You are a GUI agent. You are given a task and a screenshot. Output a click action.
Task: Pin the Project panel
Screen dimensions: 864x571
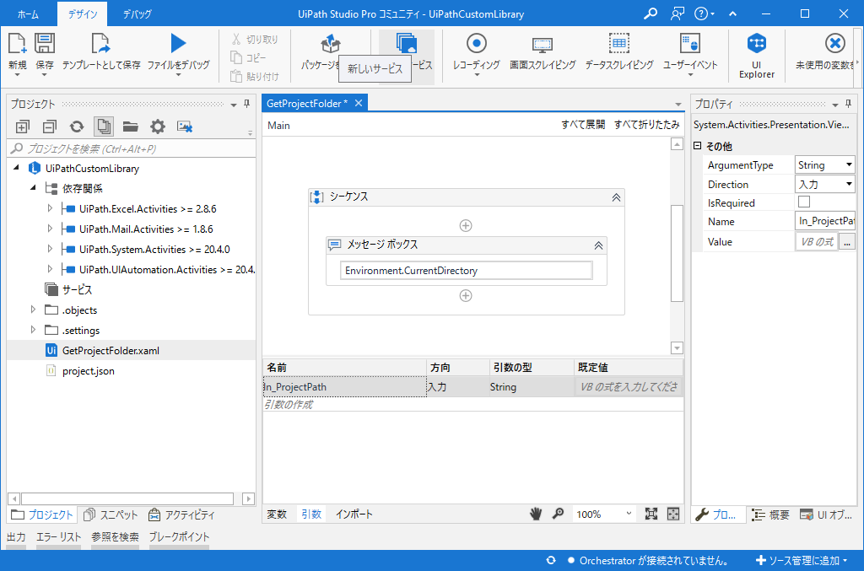(x=247, y=104)
